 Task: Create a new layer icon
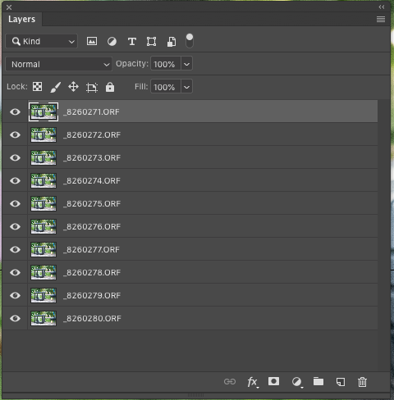pyautogui.click(x=341, y=382)
